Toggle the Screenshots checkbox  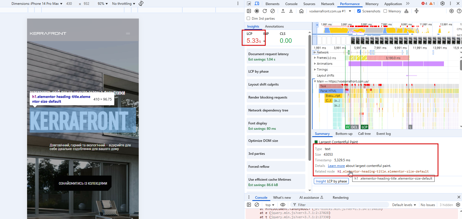pyautogui.click(x=359, y=11)
